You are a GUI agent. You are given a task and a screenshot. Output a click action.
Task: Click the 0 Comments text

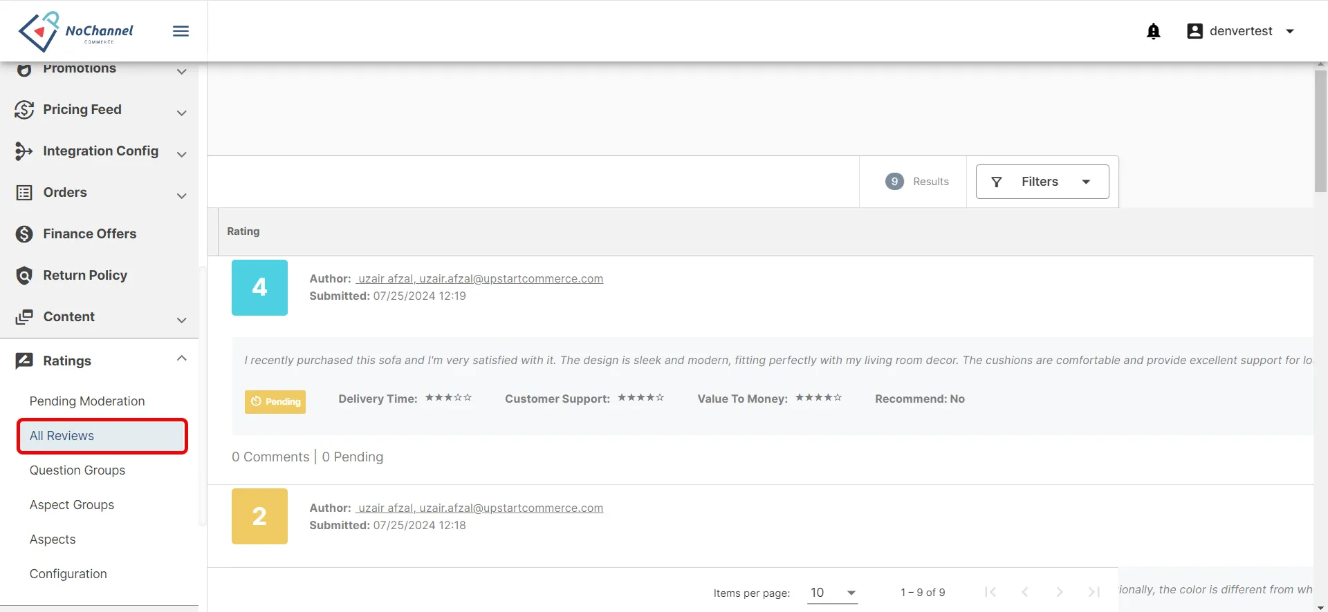click(x=270, y=457)
